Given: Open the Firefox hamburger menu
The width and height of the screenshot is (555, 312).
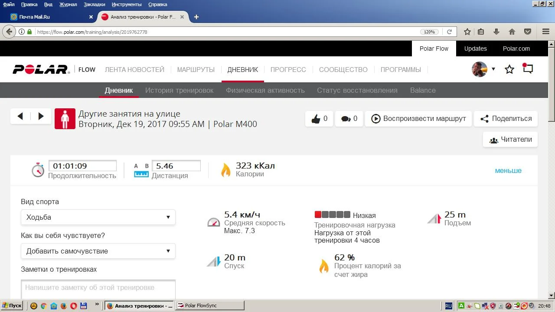Looking at the screenshot, I should pyautogui.click(x=546, y=32).
